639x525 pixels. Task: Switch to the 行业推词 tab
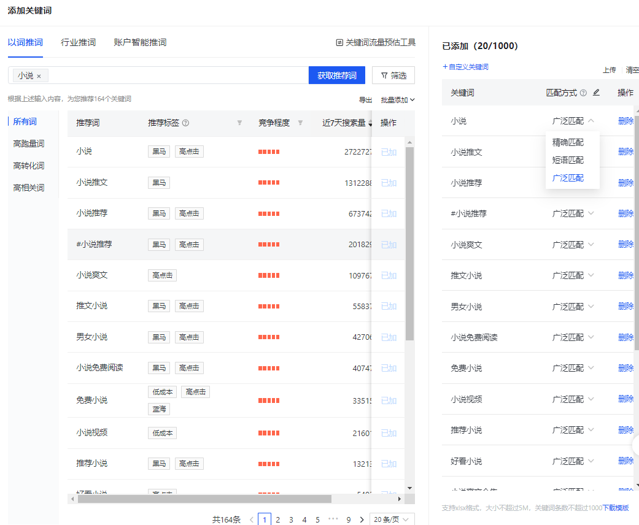pyautogui.click(x=77, y=42)
